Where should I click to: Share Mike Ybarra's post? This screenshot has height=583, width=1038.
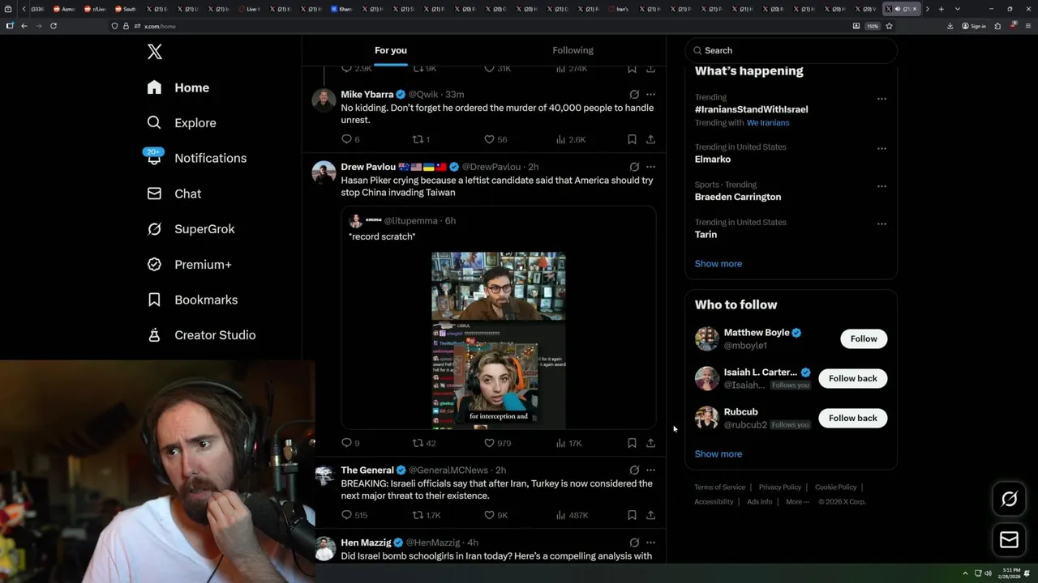(650, 139)
